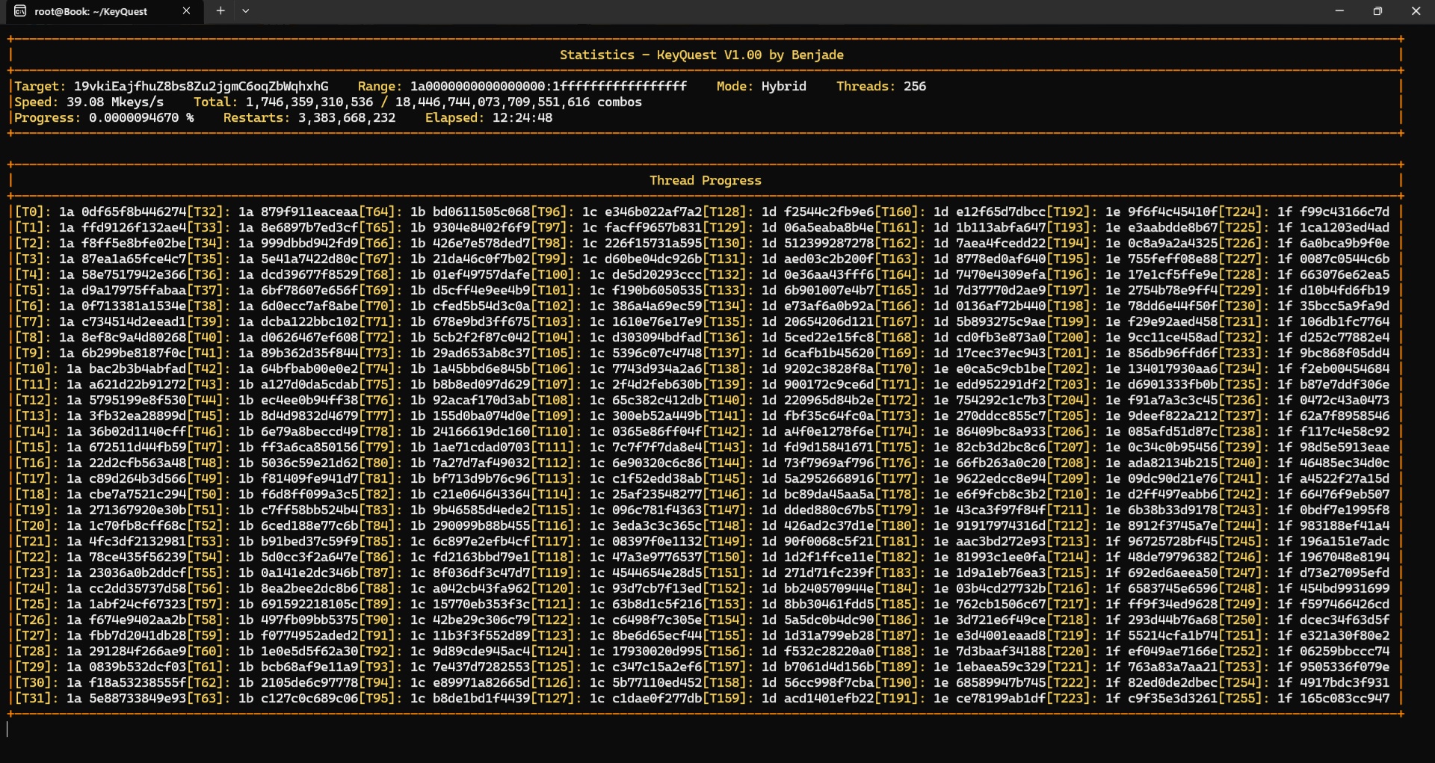1435x763 pixels.
Task: Click the Threads count 256
Action: 914,87
